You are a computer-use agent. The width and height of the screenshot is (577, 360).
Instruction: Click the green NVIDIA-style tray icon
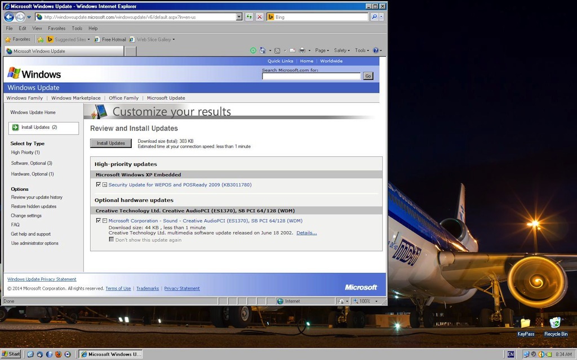pos(549,354)
